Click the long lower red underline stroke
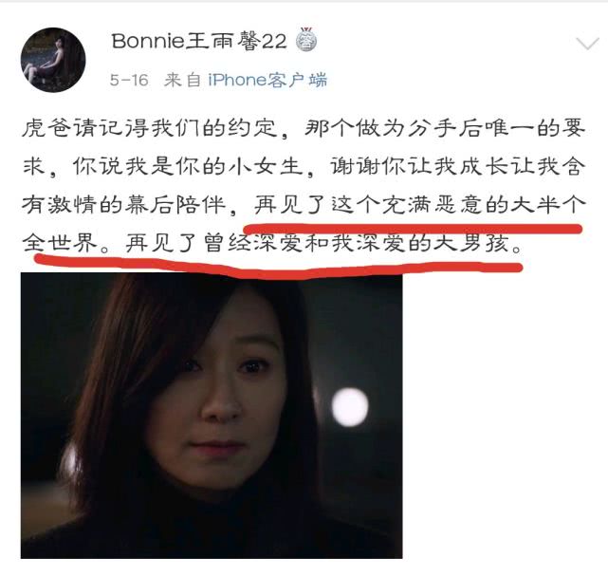This screenshot has height=576, width=608. 279,268
